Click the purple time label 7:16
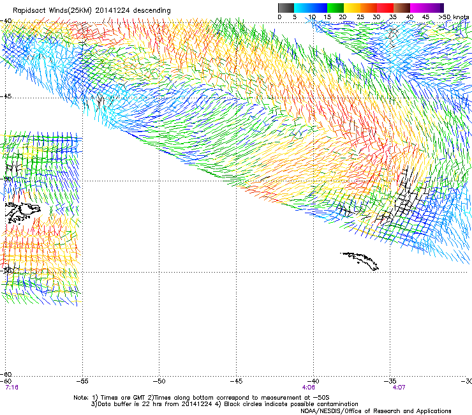Screen dimensions: 472x415 (x=11, y=388)
